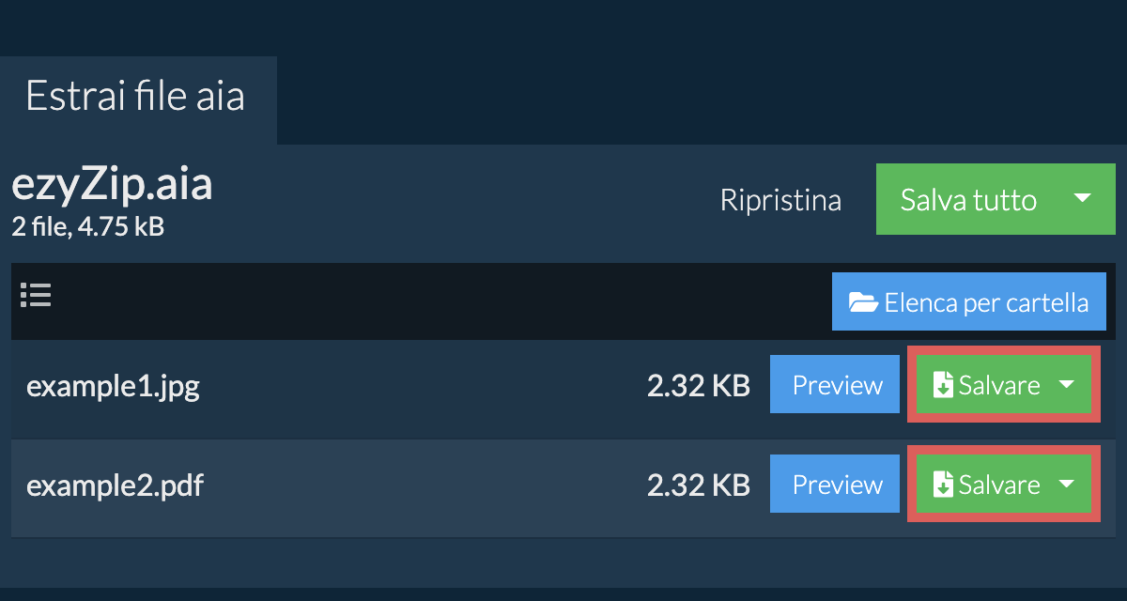Viewport: 1127px width, 601px height.
Task: Save example1.jpg with the Salvare button
Action: click(x=985, y=385)
